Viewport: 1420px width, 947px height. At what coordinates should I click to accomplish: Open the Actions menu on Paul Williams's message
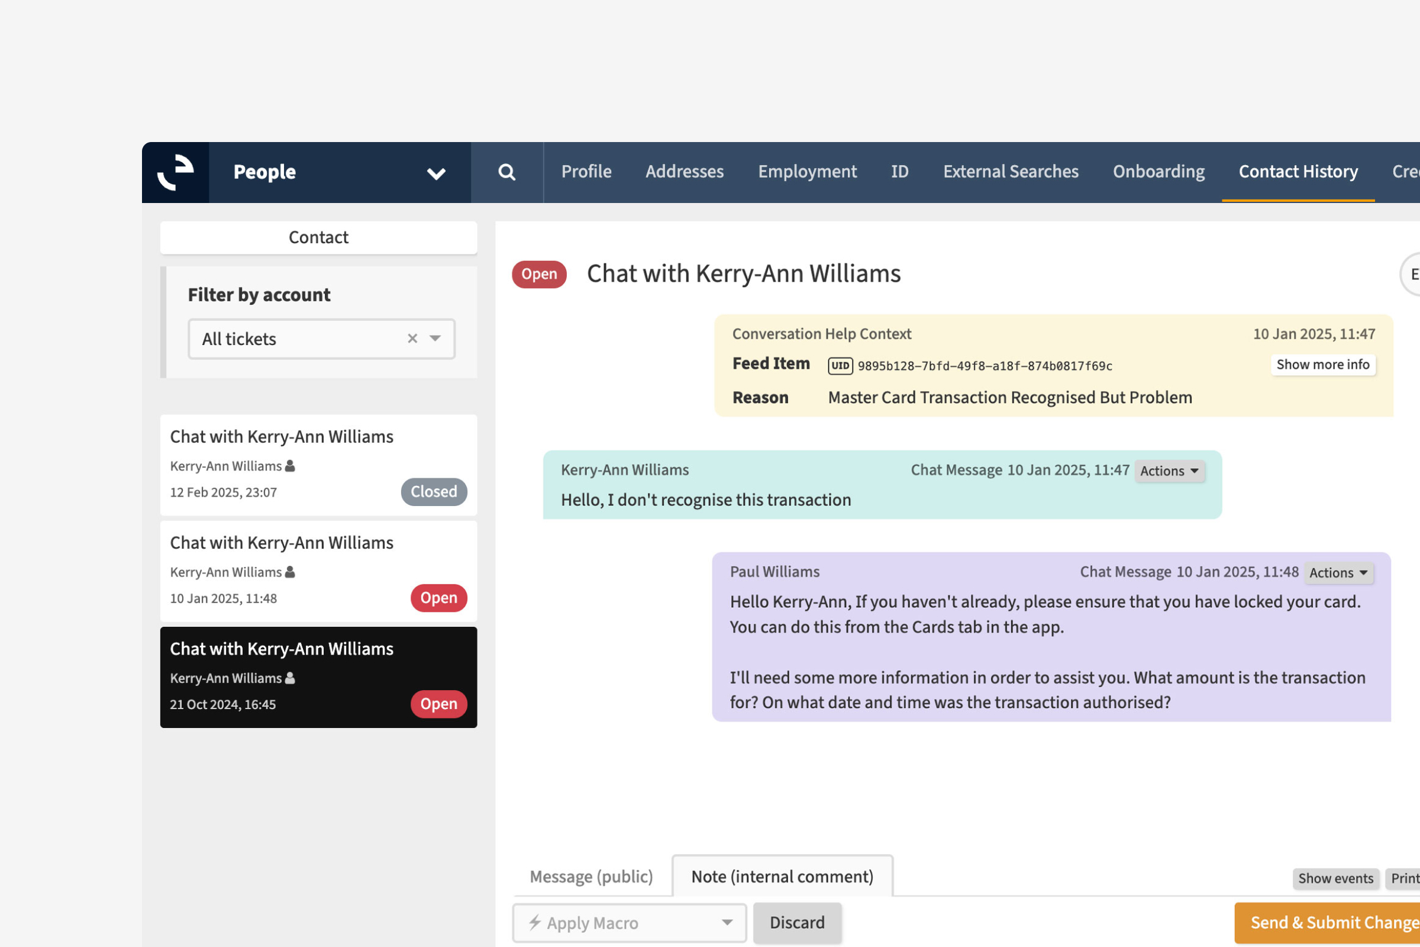(x=1338, y=572)
